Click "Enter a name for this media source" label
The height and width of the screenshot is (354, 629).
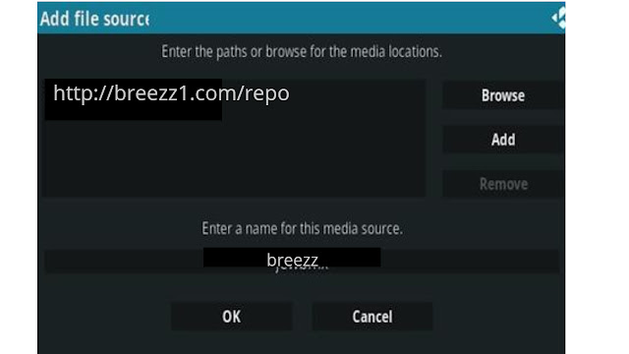pos(302,228)
